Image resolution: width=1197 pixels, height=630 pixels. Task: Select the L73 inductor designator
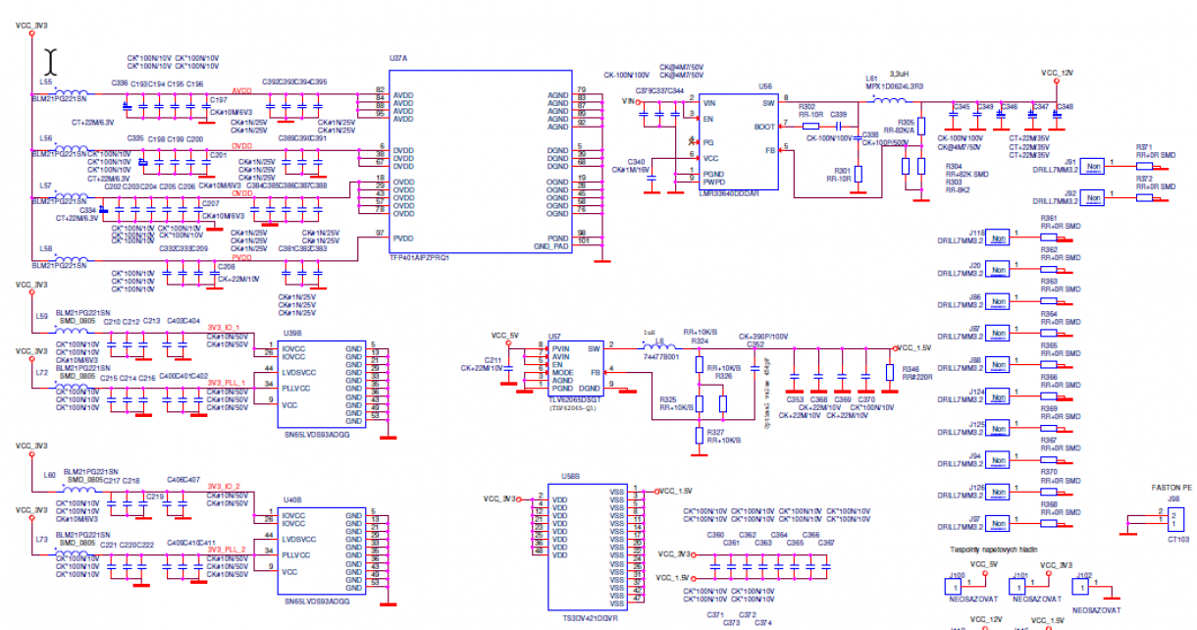pos(41,540)
